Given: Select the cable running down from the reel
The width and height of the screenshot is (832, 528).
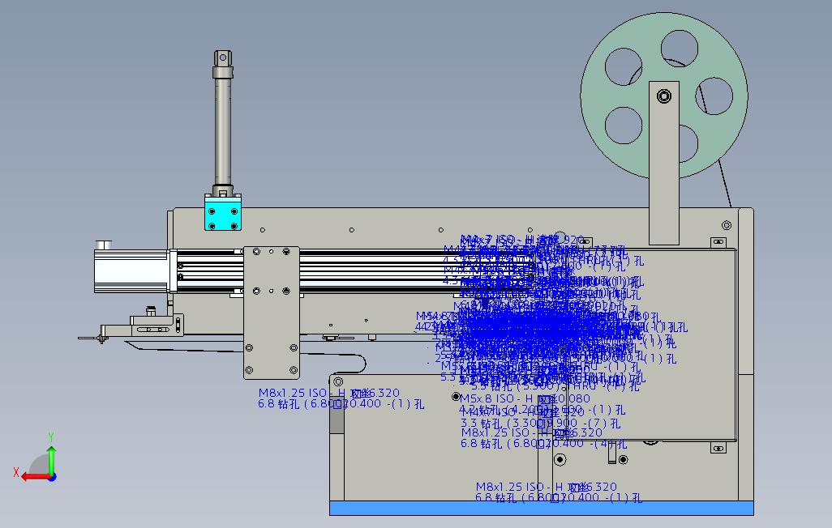Looking at the screenshot, I should [725, 183].
